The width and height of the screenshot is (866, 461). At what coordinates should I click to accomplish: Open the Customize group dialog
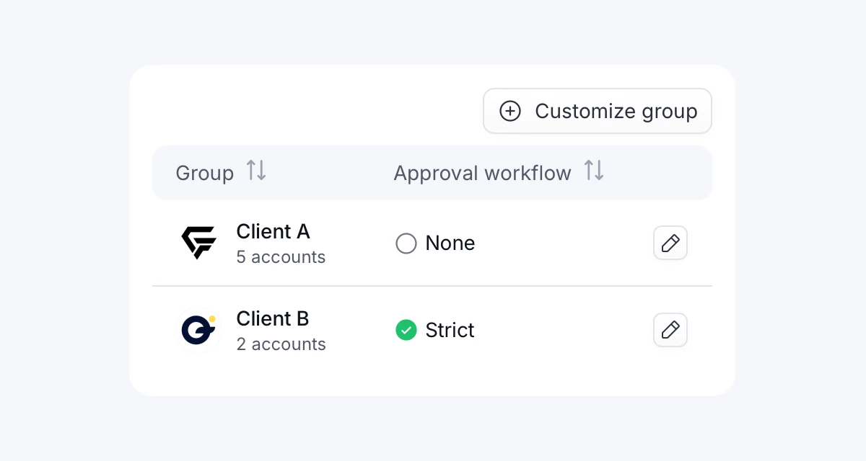click(x=598, y=111)
